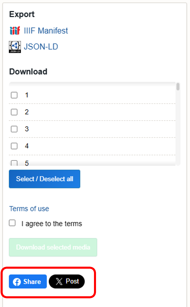Check the box for item 5
The width and height of the screenshot is (190, 307).
(x=14, y=163)
